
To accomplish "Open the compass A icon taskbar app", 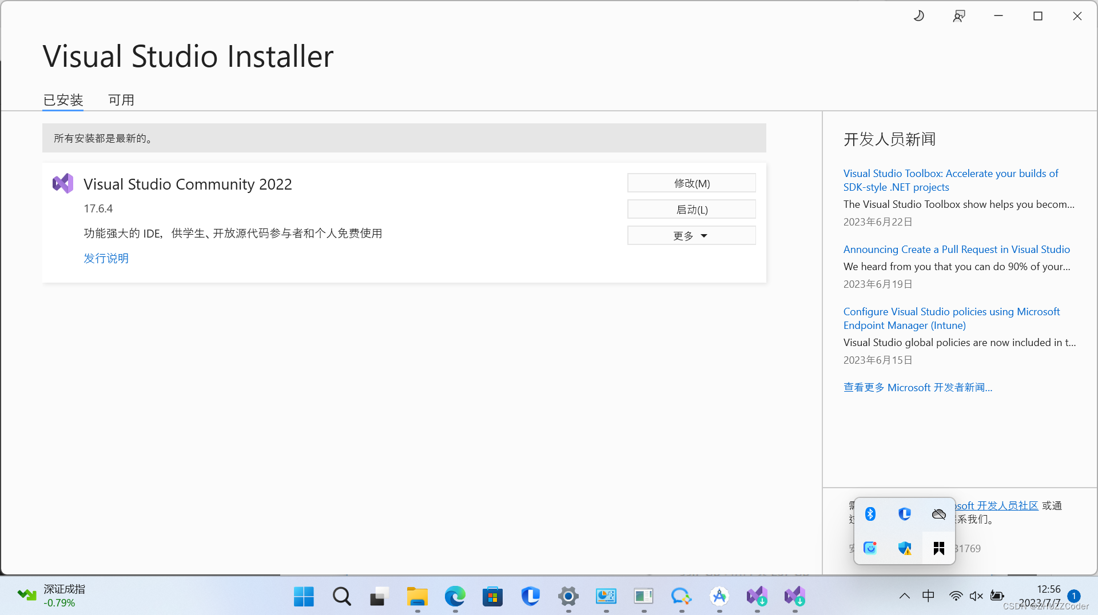I will coord(719,597).
